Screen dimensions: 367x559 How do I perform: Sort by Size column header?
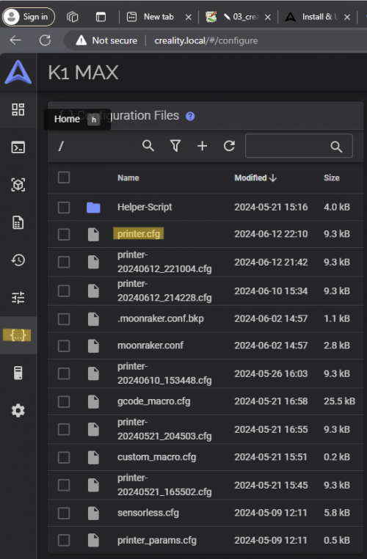point(331,178)
